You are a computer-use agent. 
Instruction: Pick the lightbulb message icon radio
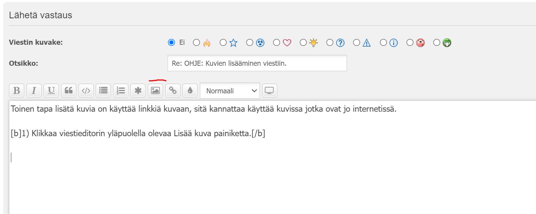point(303,43)
